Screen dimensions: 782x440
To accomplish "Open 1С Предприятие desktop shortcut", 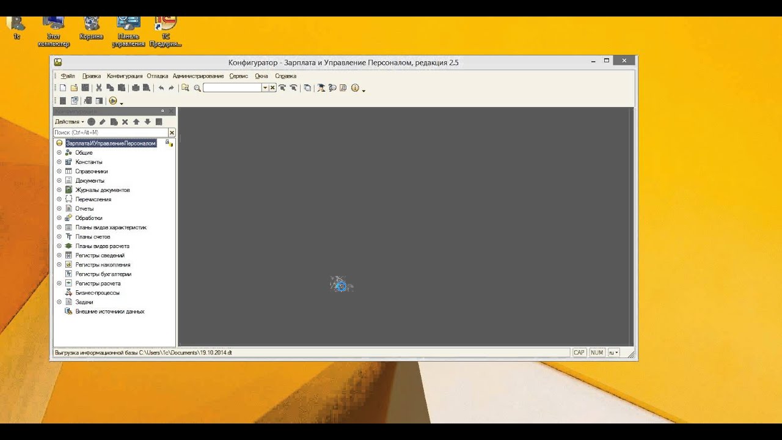I will coord(166,31).
